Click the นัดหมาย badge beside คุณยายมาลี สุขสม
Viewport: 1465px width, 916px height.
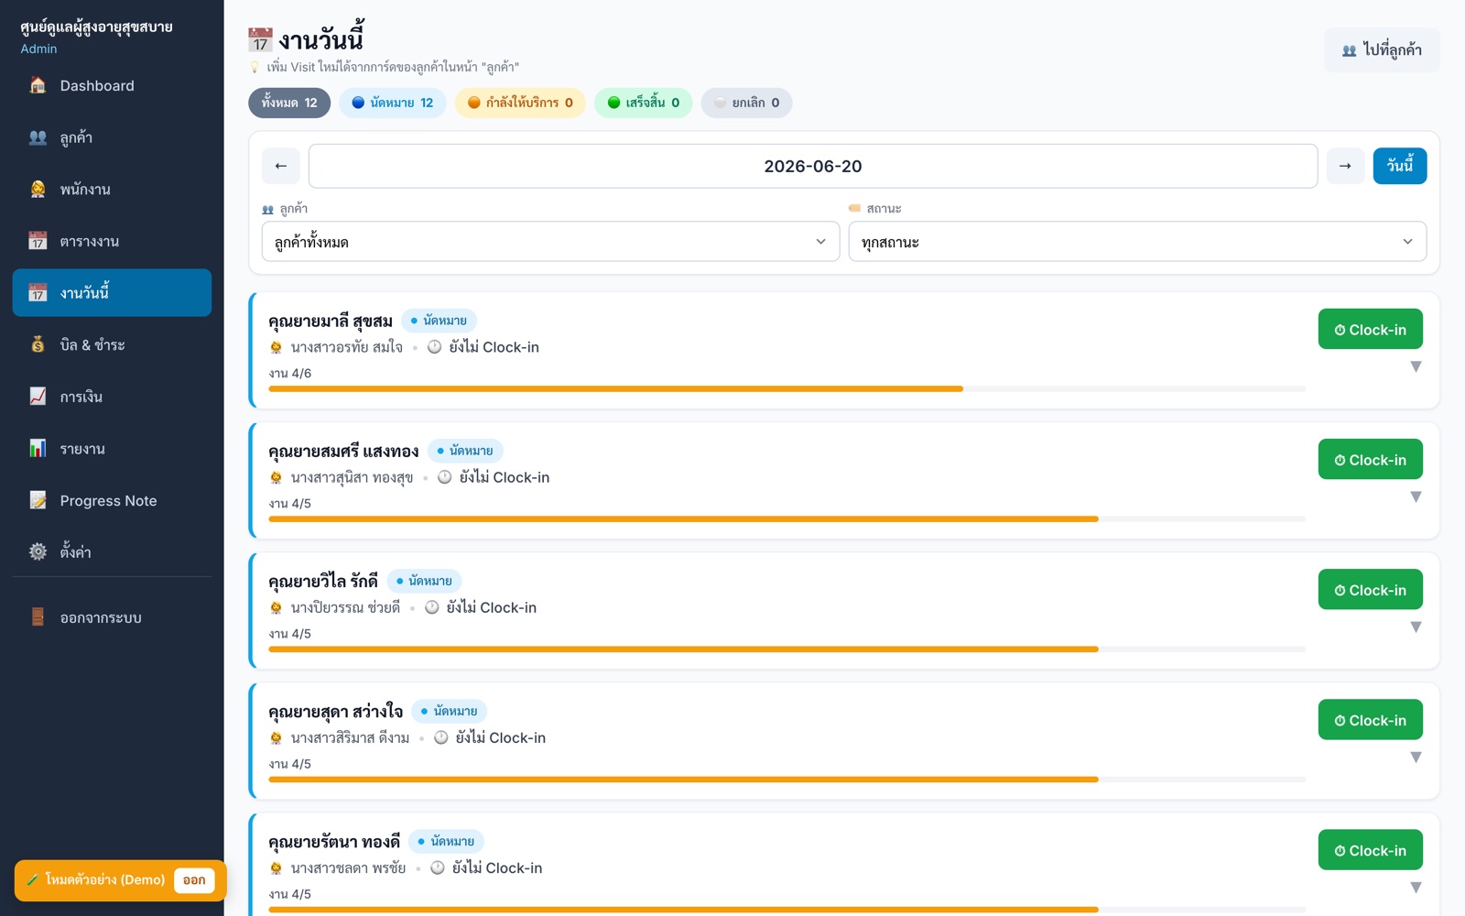point(439,321)
